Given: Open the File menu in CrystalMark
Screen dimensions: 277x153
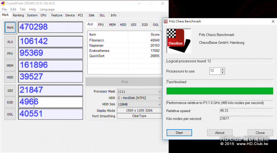Looking at the screenshot, I should 4,9.
